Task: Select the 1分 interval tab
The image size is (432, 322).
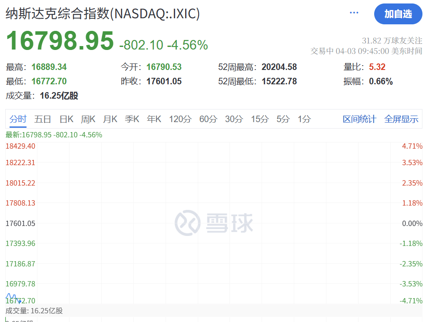Action: point(303,119)
